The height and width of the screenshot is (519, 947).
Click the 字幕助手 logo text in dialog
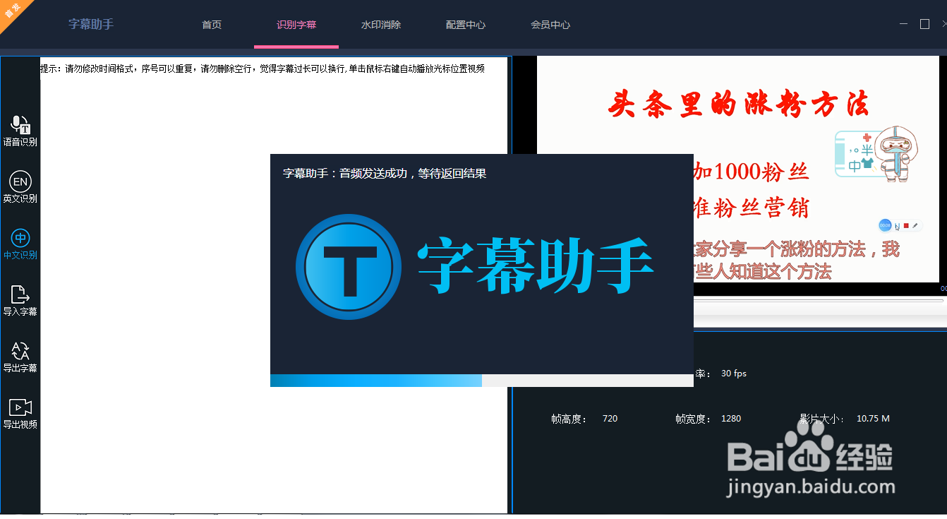[x=536, y=267]
